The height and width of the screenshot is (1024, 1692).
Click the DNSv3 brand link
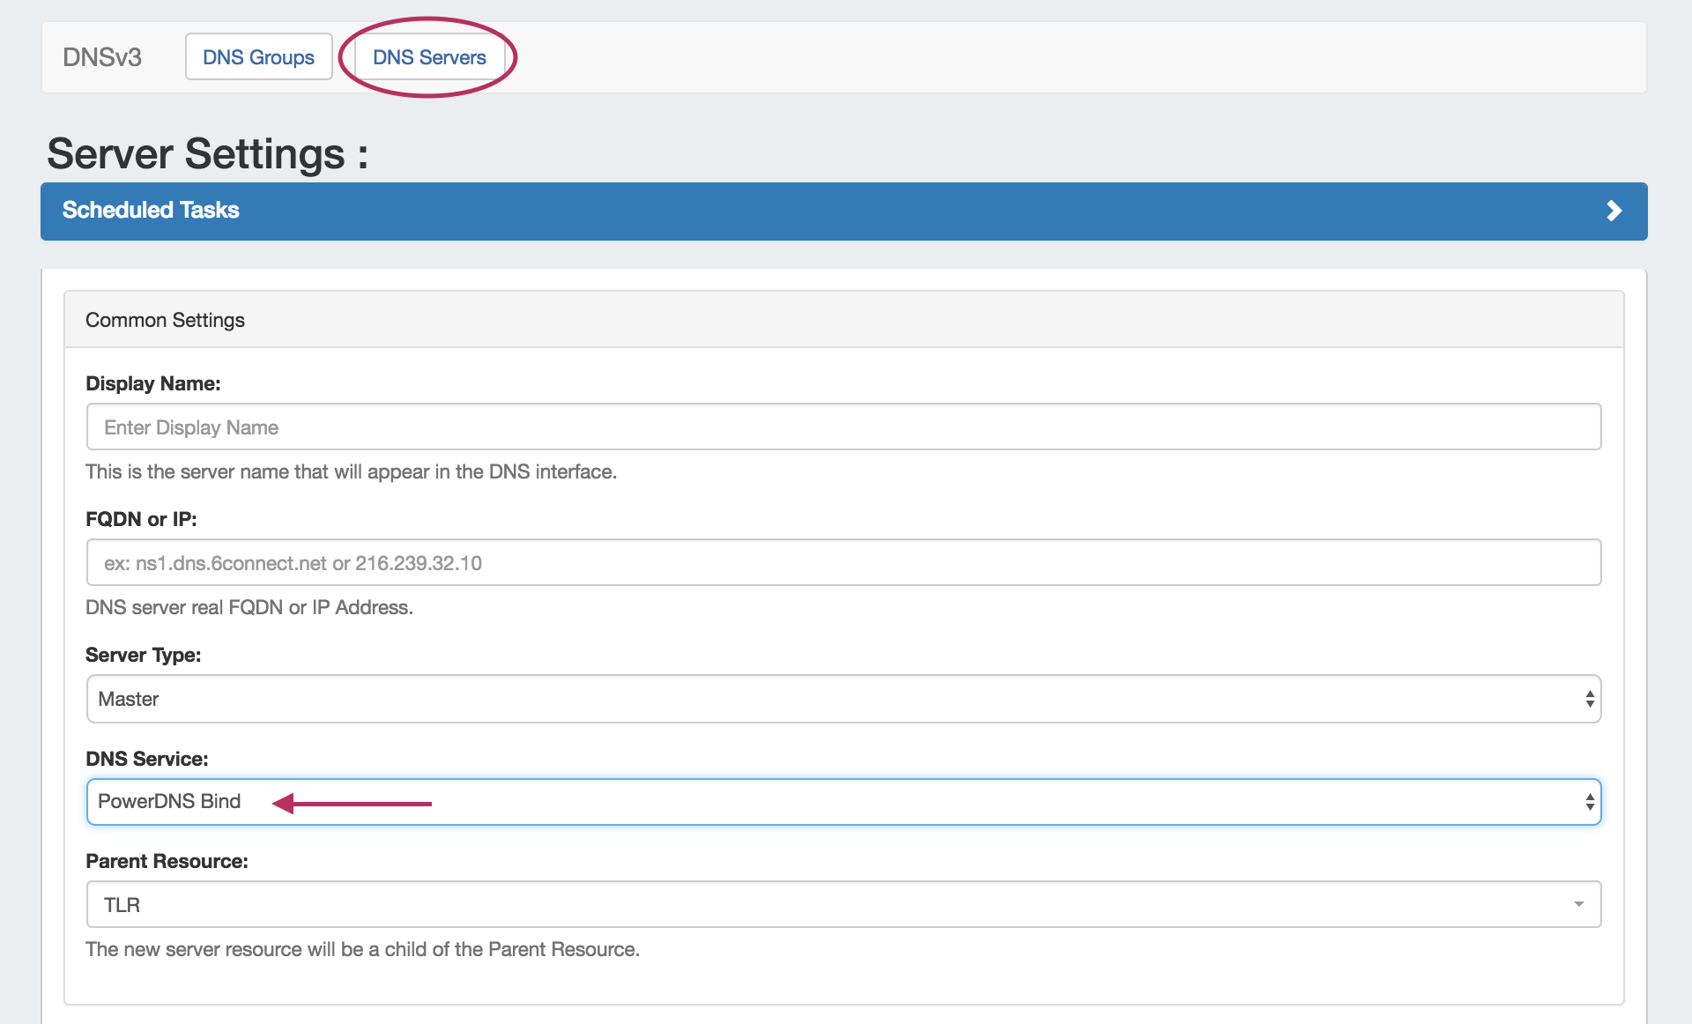click(102, 57)
